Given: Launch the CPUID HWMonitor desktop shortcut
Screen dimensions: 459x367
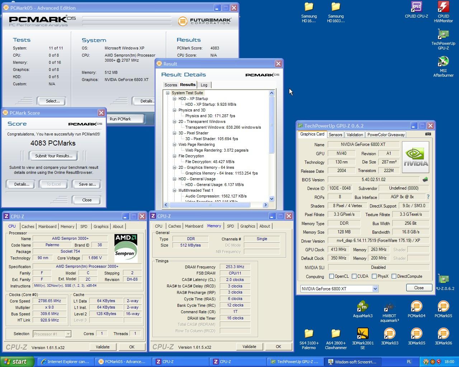Looking at the screenshot, I should (x=444, y=12).
